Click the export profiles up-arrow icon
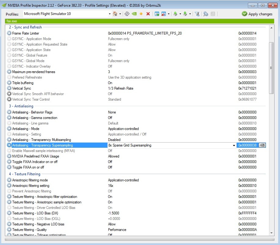This screenshot has width=280, height=245. point(175,14)
